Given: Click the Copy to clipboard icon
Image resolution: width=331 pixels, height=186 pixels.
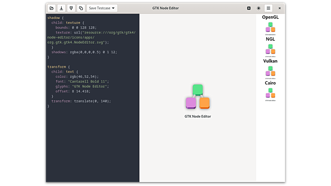Looking at the screenshot, I should (x=81, y=8).
